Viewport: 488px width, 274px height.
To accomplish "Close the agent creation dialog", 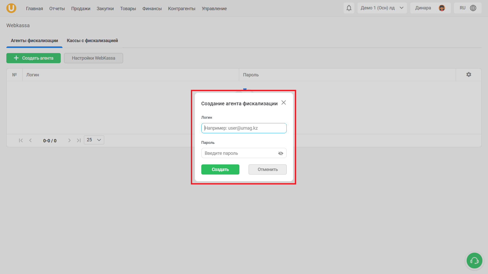I will coord(284,103).
